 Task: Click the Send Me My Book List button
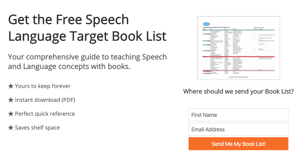pos(238,144)
